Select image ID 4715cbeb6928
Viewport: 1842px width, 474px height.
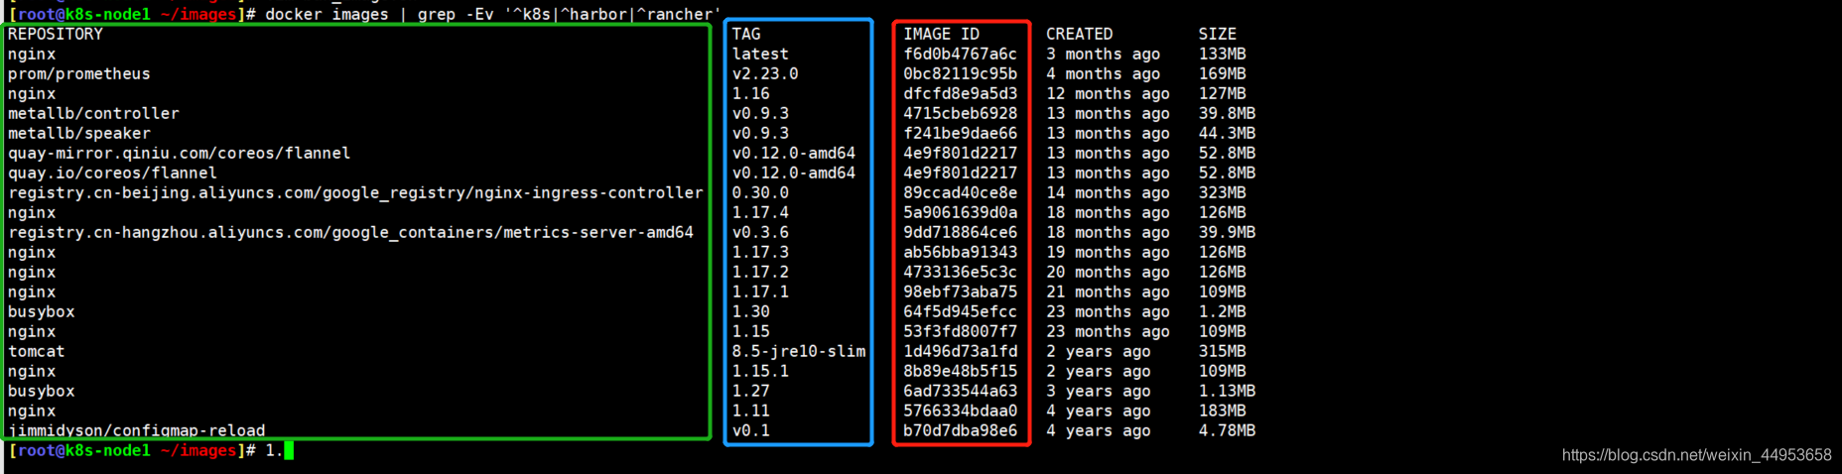point(961,114)
